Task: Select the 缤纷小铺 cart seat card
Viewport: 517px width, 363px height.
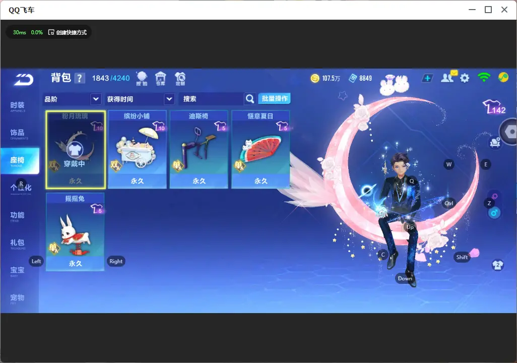Action: pos(137,150)
